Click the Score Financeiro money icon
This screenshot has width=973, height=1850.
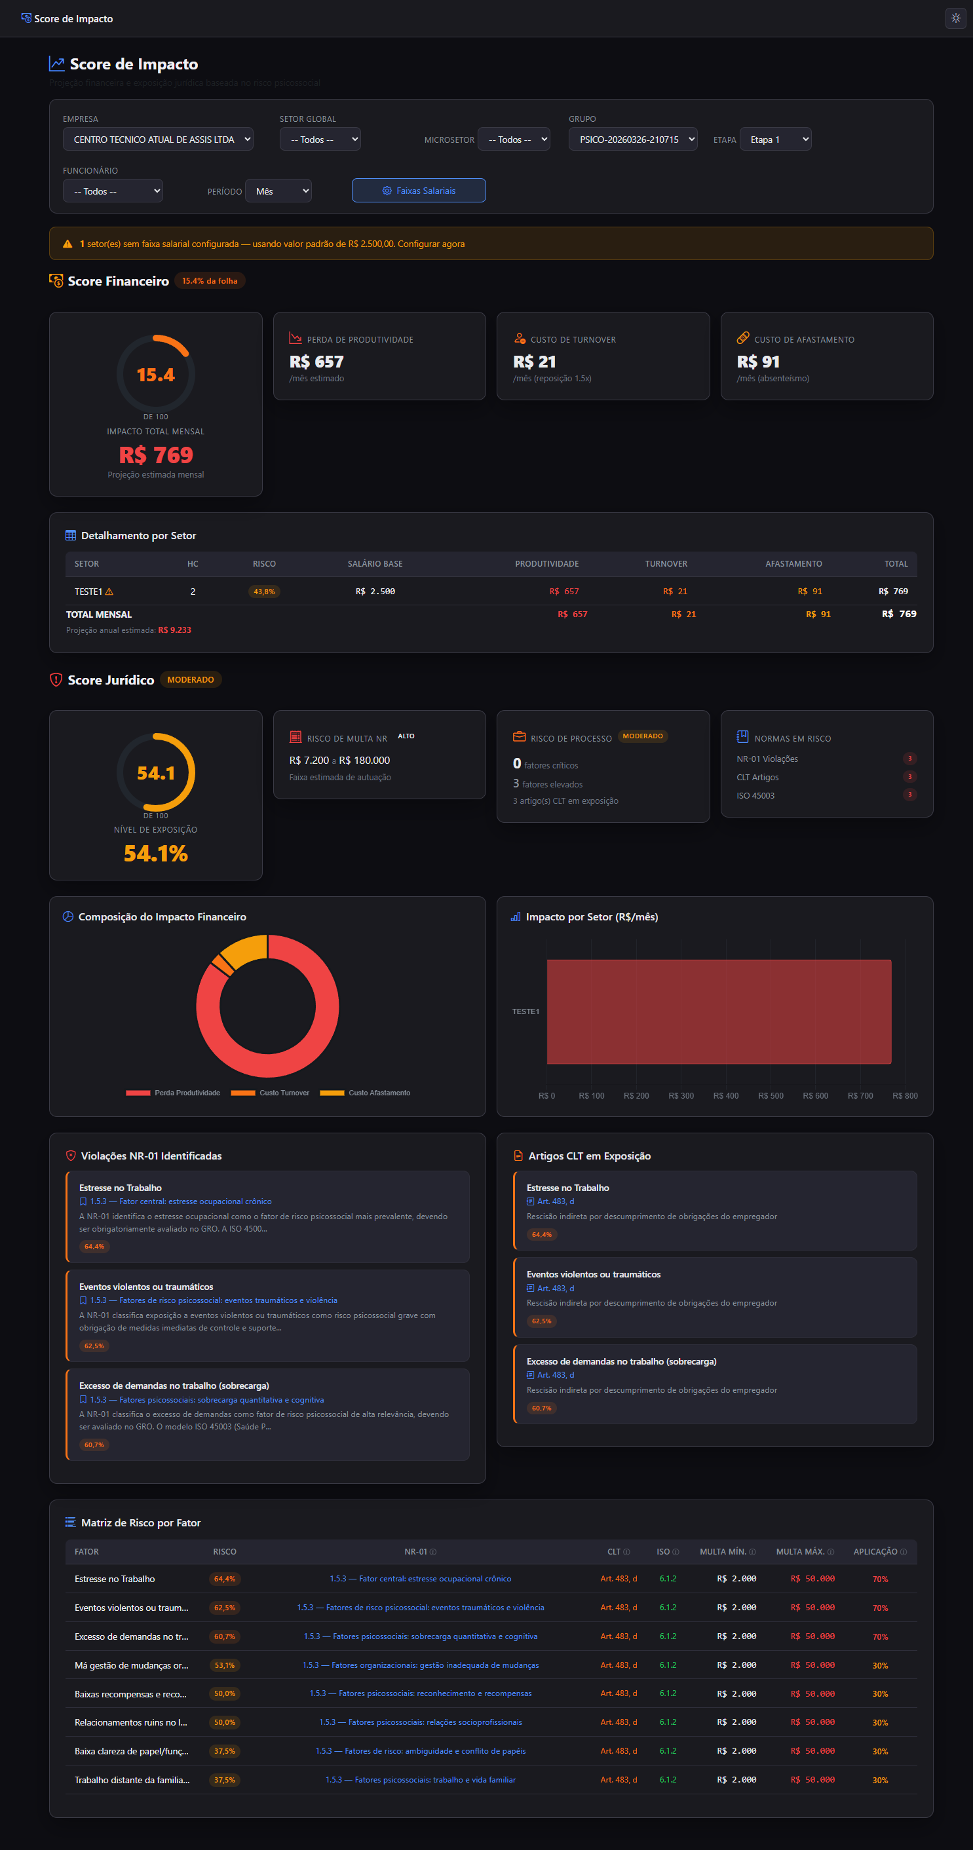[x=56, y=281]
